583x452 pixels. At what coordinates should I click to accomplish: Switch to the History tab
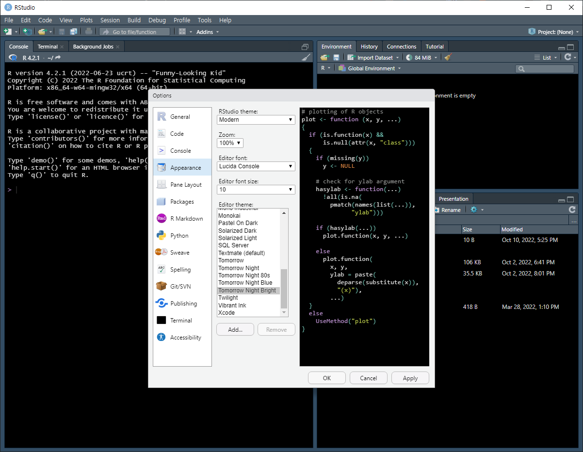click(x=369, y=47)
